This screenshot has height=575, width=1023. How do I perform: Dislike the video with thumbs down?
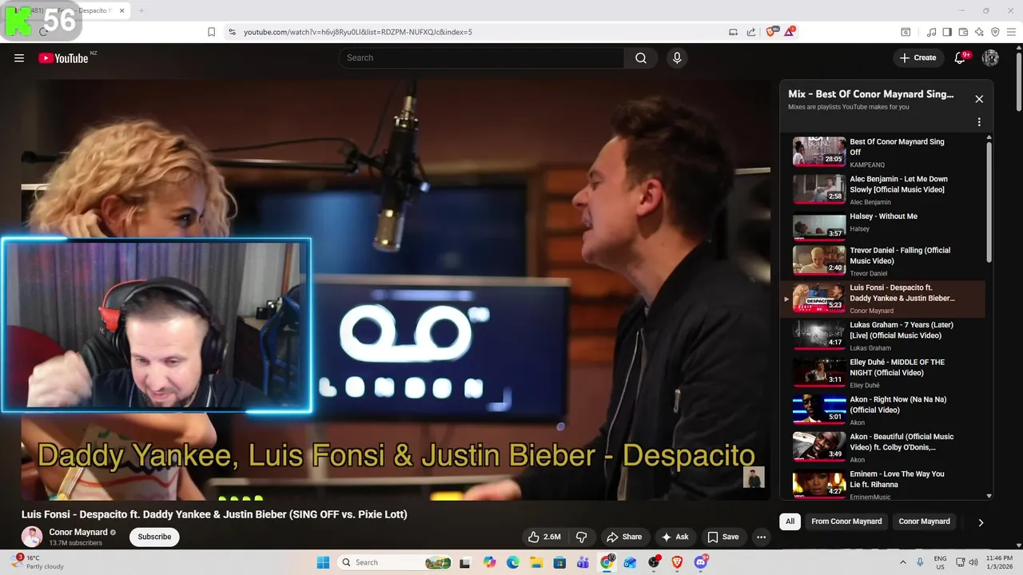[x=582, y=537]
